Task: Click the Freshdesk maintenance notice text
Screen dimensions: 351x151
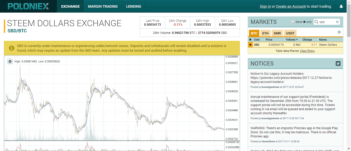Action: point(293,105)
